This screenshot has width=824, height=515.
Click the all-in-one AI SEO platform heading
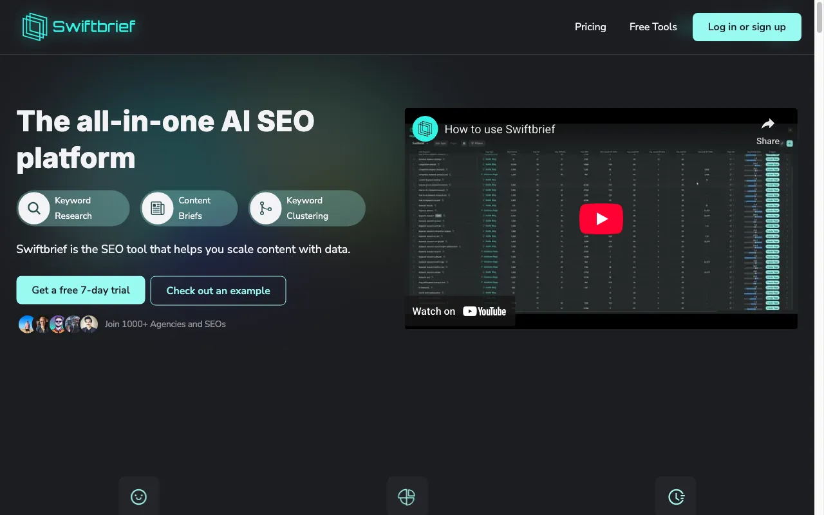click(x=165, y=140)
